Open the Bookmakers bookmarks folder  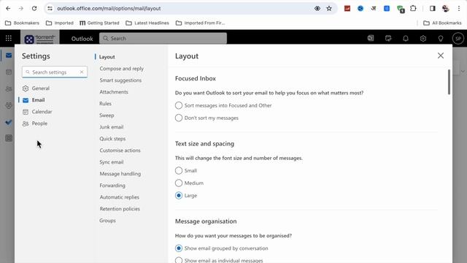tap(23, 23)
